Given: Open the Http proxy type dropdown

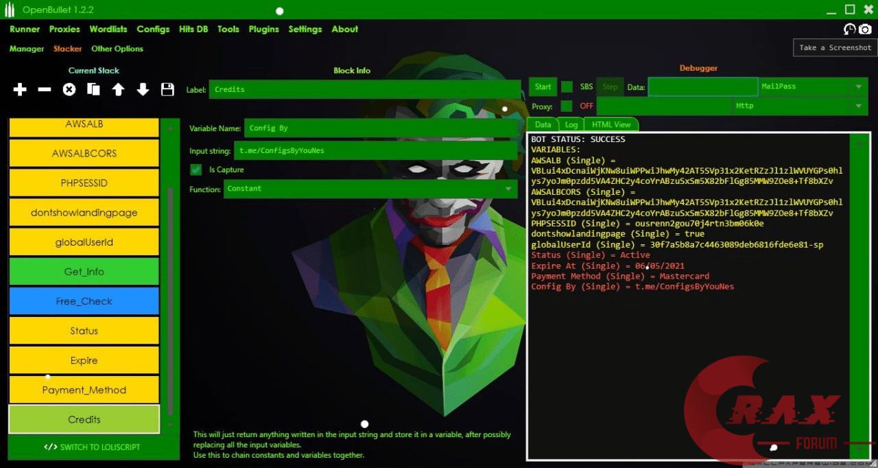Looking at the screenshot, I should click(800, 106).
